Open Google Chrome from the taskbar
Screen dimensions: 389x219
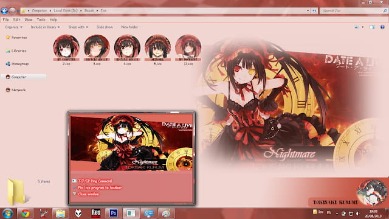click(25, 214)
